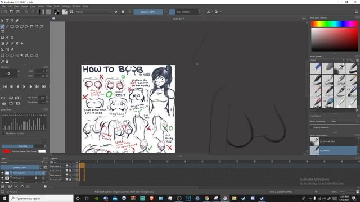360x202 pixels.
Task: Toggle eraser mode in toolbar
Action: coord(116,12)
